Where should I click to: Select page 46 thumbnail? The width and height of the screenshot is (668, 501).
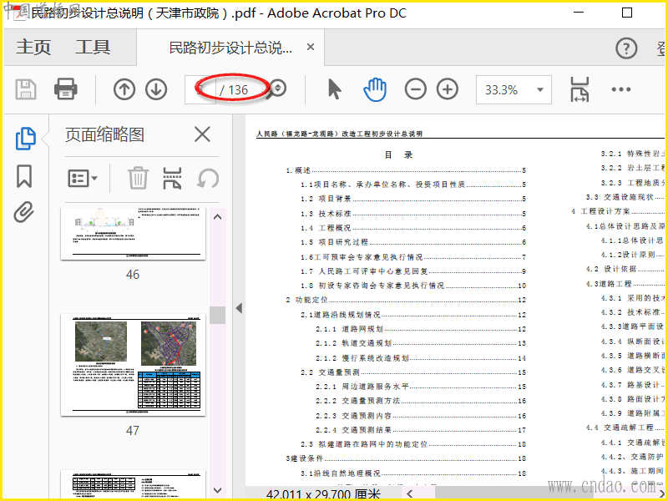(x=133, y=235)
